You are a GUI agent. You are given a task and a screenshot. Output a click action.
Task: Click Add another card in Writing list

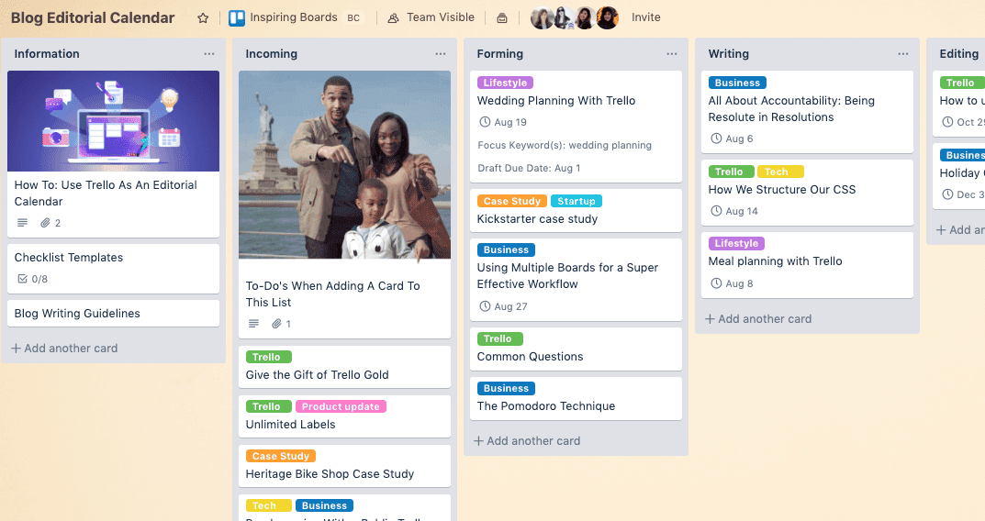click(x=757, y=319)
